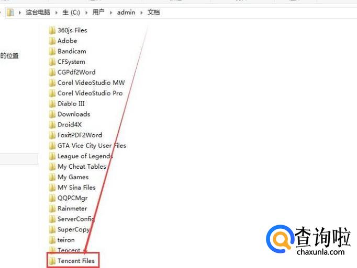Select the My Games folder icon
The image size is (357, 268).
52,177
